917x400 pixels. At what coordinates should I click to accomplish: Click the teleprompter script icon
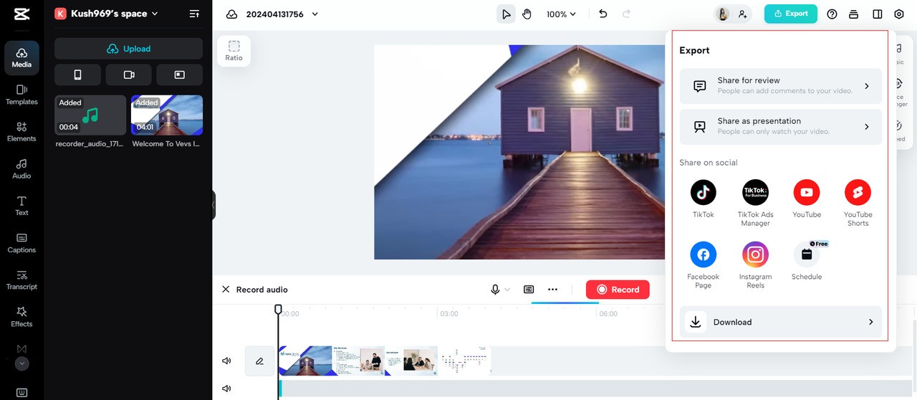[x=529, y=290]
